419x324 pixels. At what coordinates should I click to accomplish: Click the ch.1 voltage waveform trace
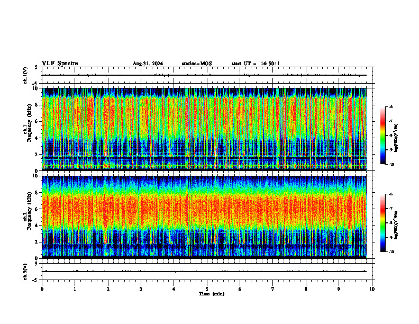[x=204, y=75]
